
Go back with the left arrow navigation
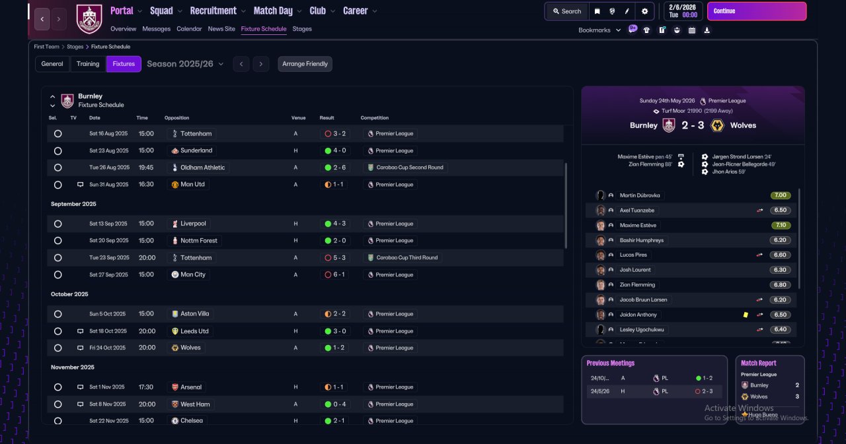point(42,19)
